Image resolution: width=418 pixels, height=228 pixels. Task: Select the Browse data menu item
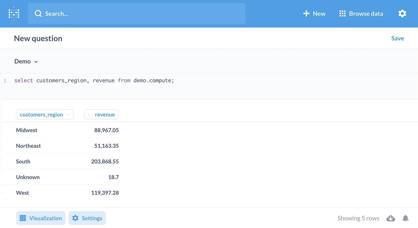point(361,13)
